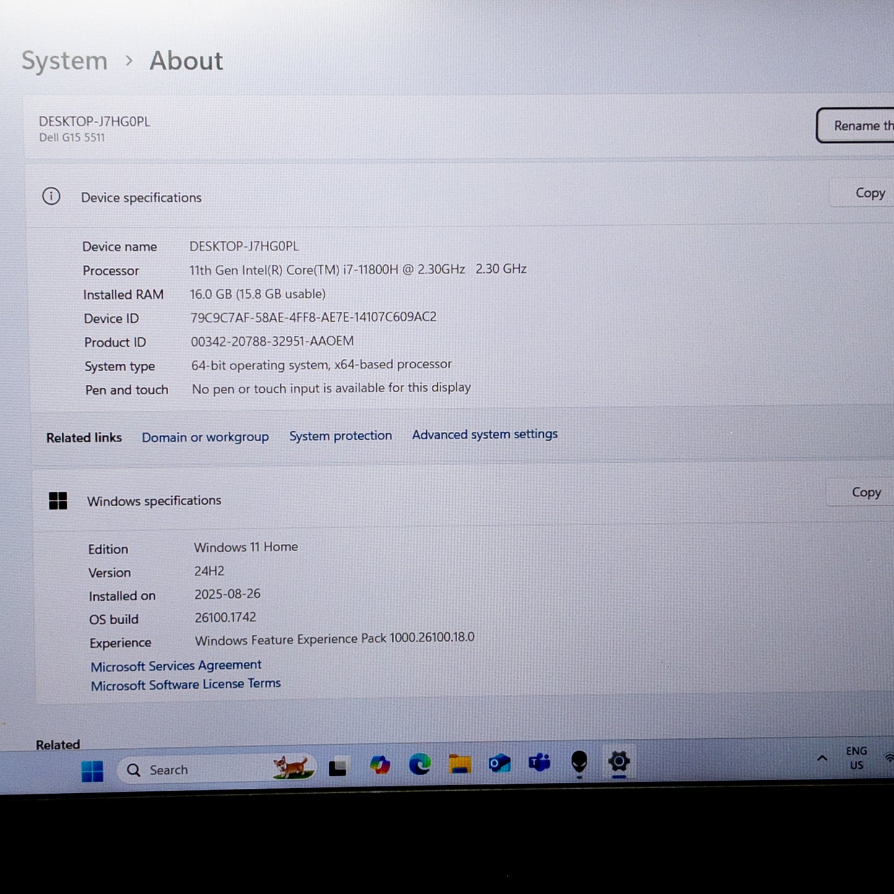Open Alienware Command Center from taskbar
The width and height of the screenshot is (894, 894).
[x=579, y=762]
